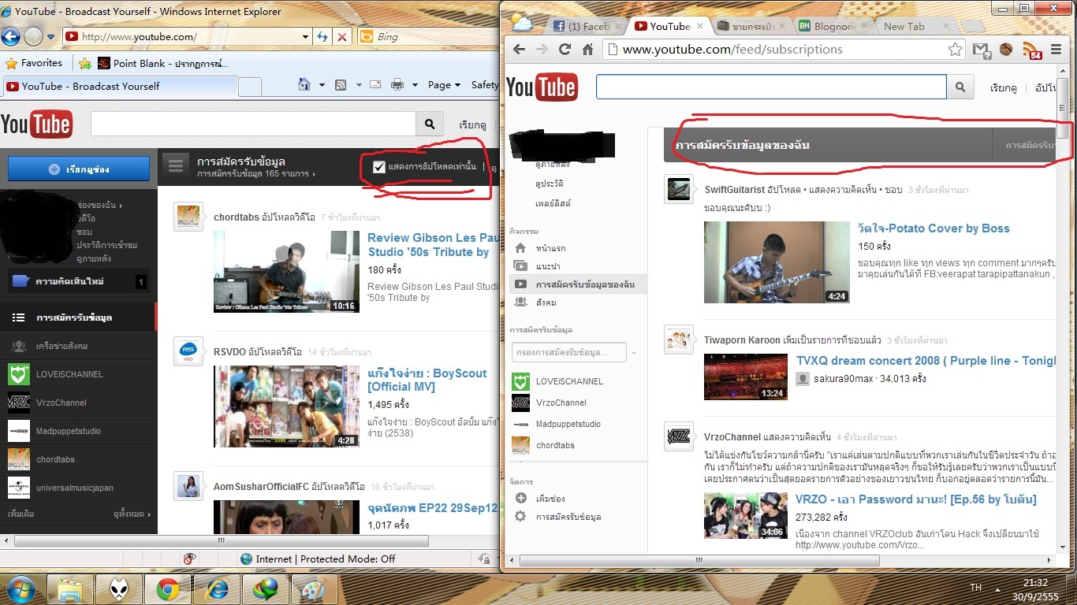The image size is (1077, 605).
Task: Open Windows Explorer from the taskbar
Action: tap(70, 589)
